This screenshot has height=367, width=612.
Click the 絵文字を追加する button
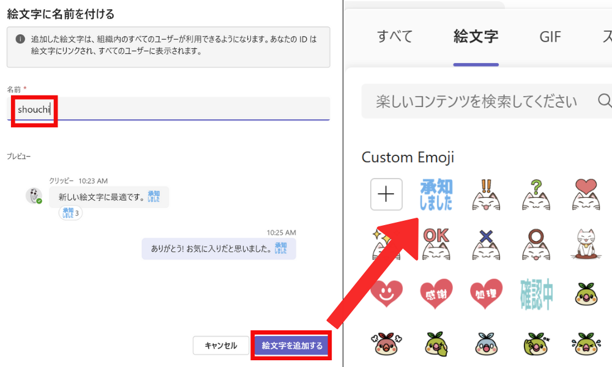(292, 346)
